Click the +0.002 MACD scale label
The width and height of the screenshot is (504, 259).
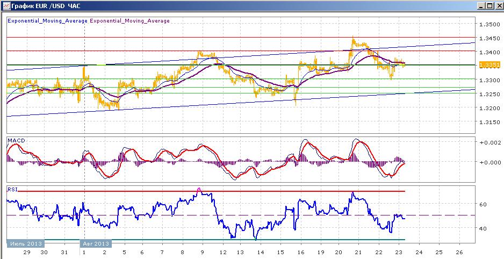(x=489, y=143)
